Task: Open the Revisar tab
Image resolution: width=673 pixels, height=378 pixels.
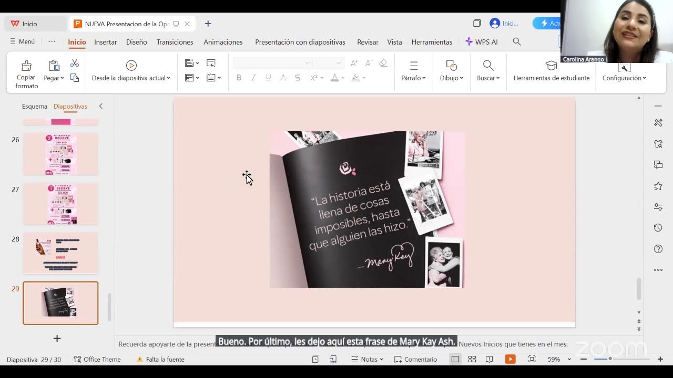Action: tap(368, 42)
